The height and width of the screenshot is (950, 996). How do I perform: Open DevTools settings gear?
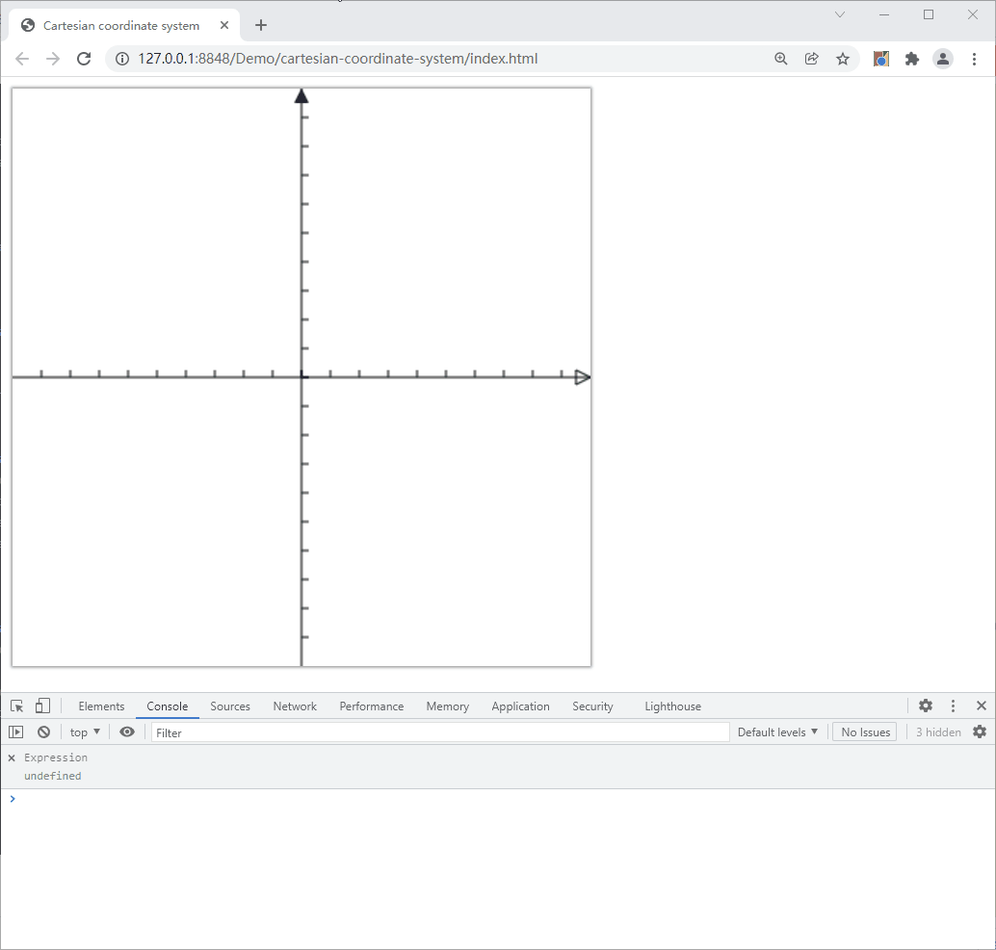tap(925, 706)
